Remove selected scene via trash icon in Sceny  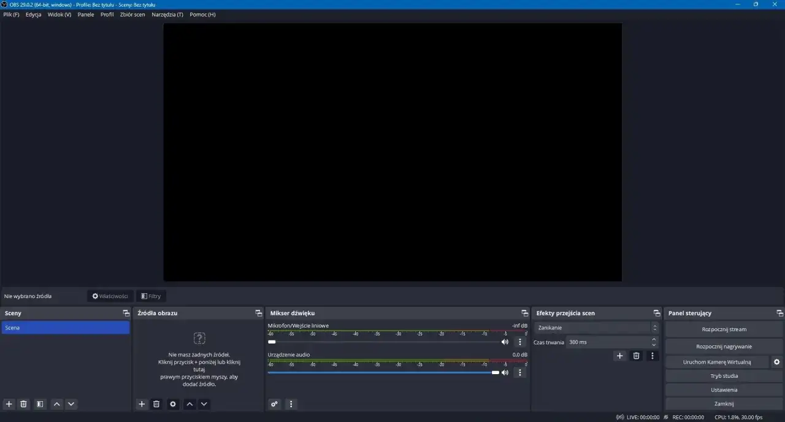coord(24,404)
